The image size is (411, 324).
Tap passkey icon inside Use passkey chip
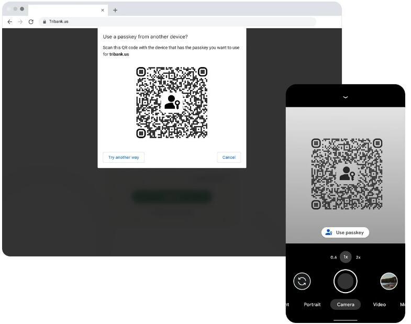pos(329,232)
